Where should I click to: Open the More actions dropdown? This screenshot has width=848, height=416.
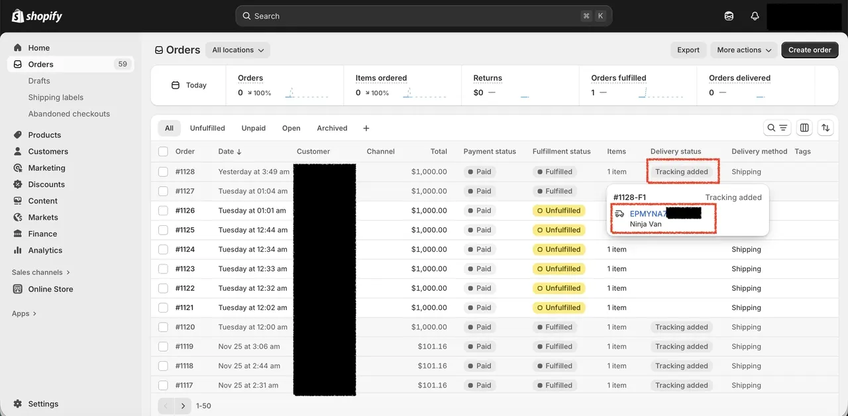point(743,50)
